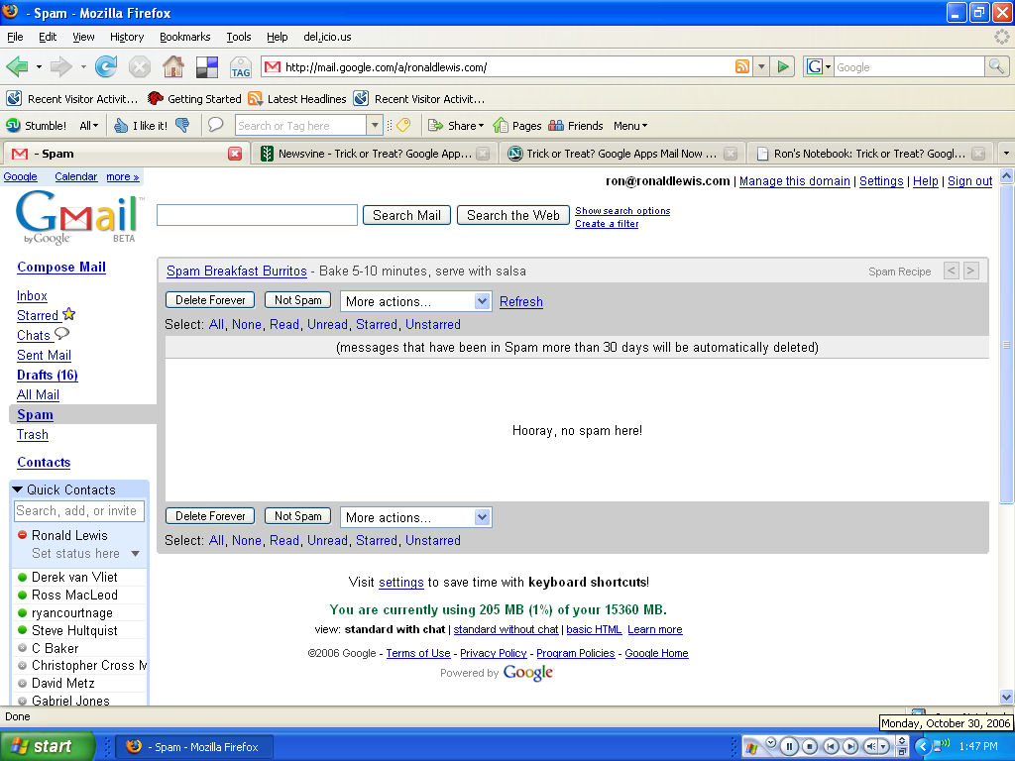Screen dimensions: 1015x761
Task: Click the Stumble! button
Action: [x=37, y=126]
